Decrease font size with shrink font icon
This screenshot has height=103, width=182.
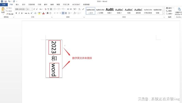point(37,9)
